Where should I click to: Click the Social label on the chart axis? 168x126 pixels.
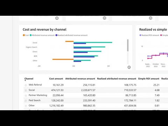pos(35,43)
